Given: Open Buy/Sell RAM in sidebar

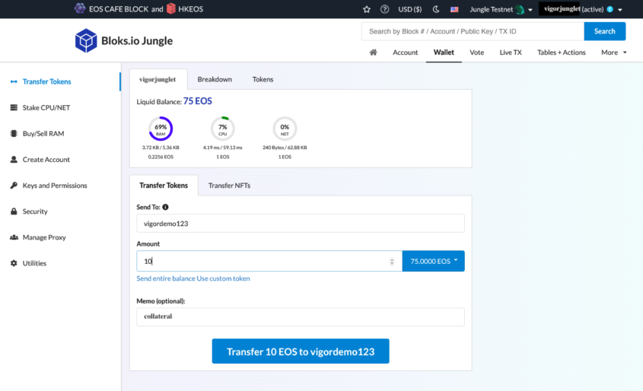Looking at the screenshot, I should click(x=43, y=133).
